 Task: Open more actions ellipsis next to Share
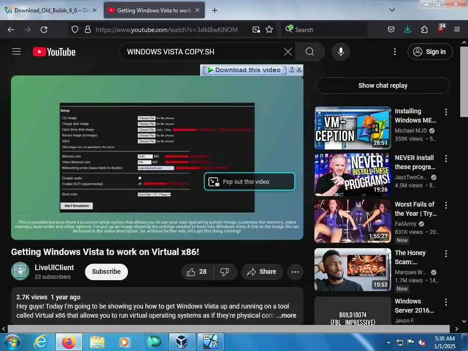(x=295, y=272)
